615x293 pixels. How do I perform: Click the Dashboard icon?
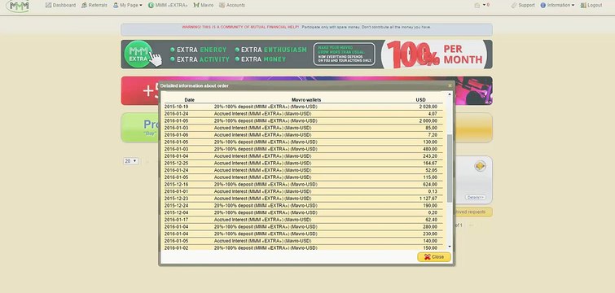click(48, 5)
